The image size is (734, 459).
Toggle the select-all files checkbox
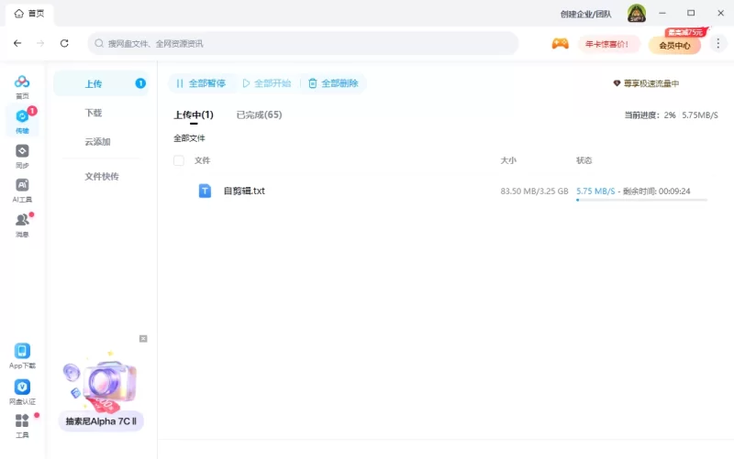coord(179,160)
